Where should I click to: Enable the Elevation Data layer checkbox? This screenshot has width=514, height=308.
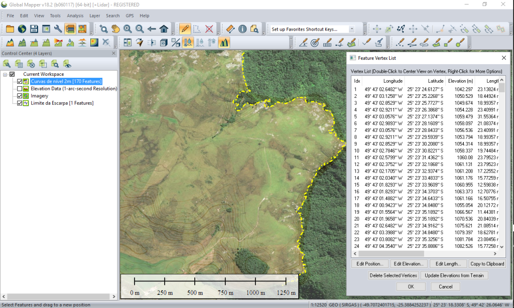20,89
